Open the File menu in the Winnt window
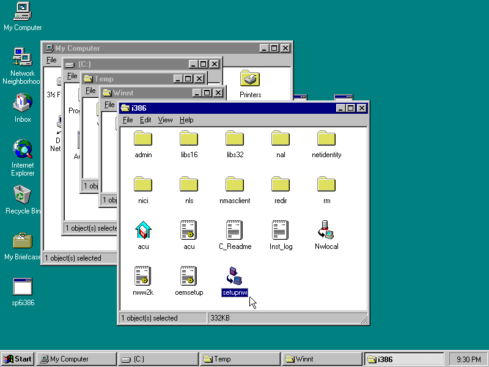The image size is (489, 367). (109, 105)
